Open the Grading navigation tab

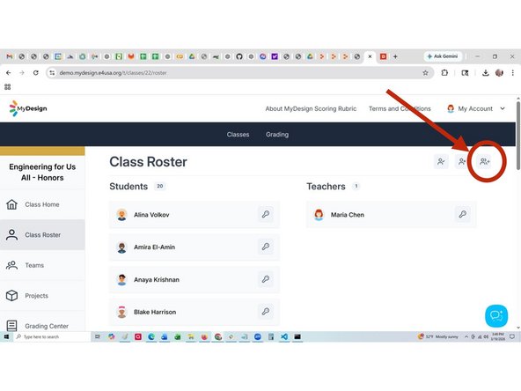(x=277, y=135)
